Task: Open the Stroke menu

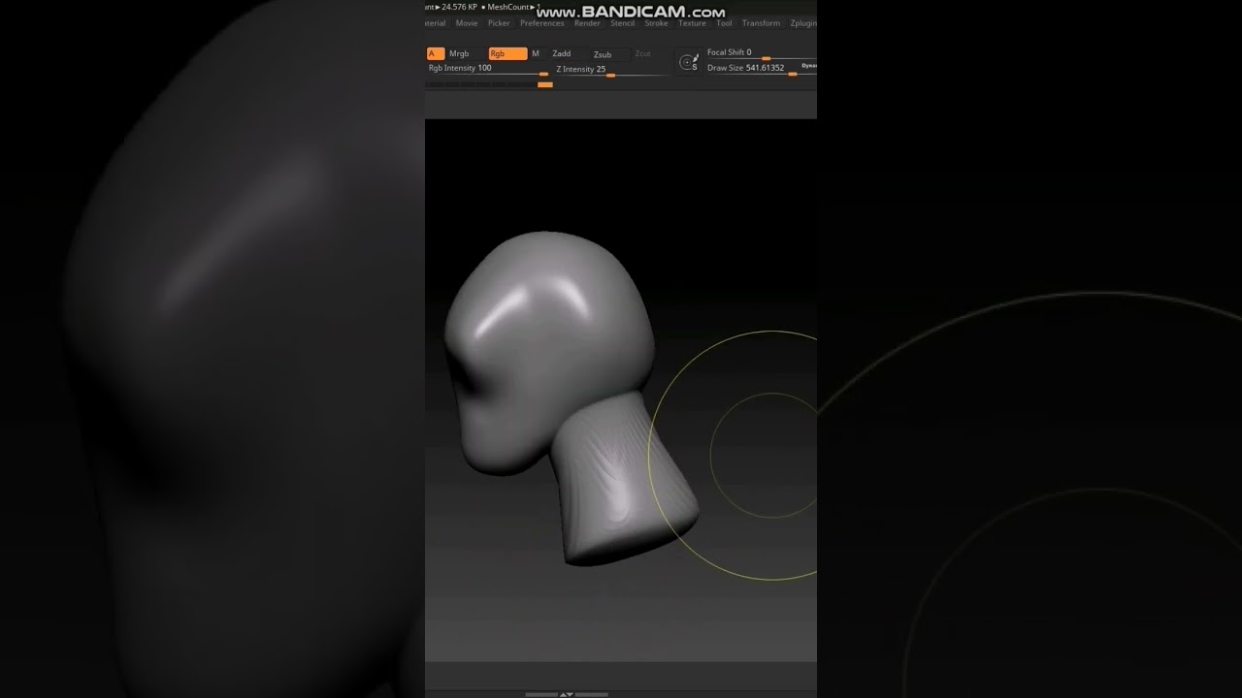Action: (x=657, y=23)
